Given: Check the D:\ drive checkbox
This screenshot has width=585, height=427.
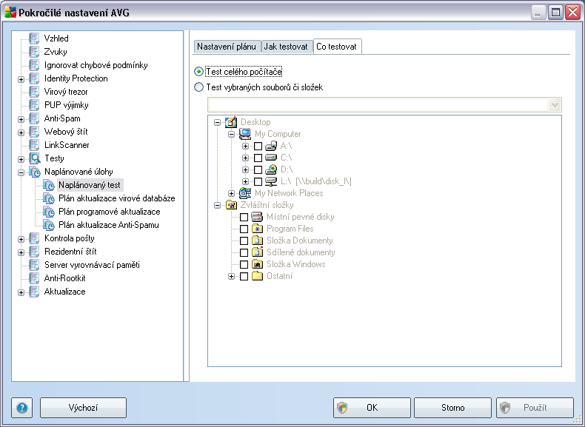Looking at the screenshot, I should (x=258, y=170).
